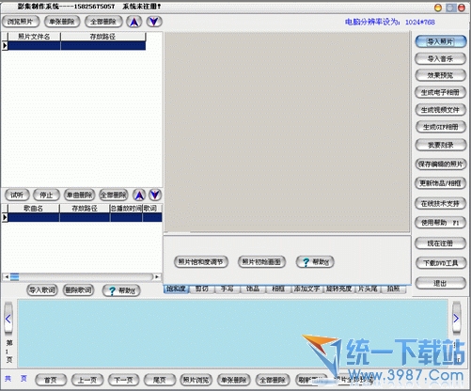Minimize the 影集制作系统 window

438,8
